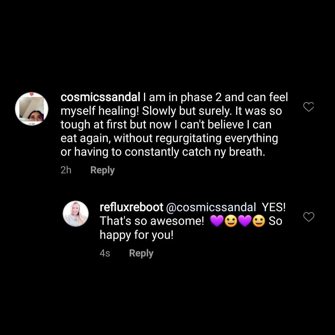Viewport: 335px width, 335px height.
Task: Click the 4s timestamp
Action: coord(105,253)
